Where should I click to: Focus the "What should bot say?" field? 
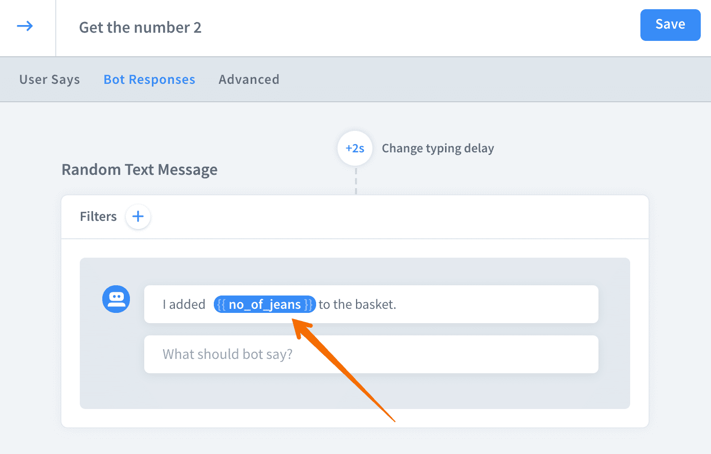[371, 354]
